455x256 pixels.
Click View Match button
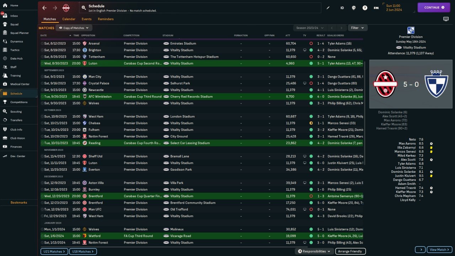[439, 250]
